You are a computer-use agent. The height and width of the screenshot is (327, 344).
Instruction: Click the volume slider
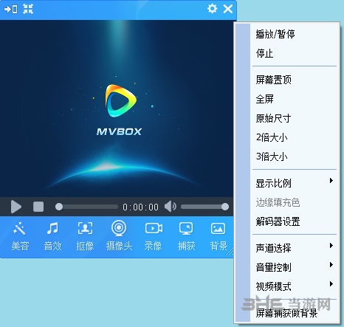204,207
